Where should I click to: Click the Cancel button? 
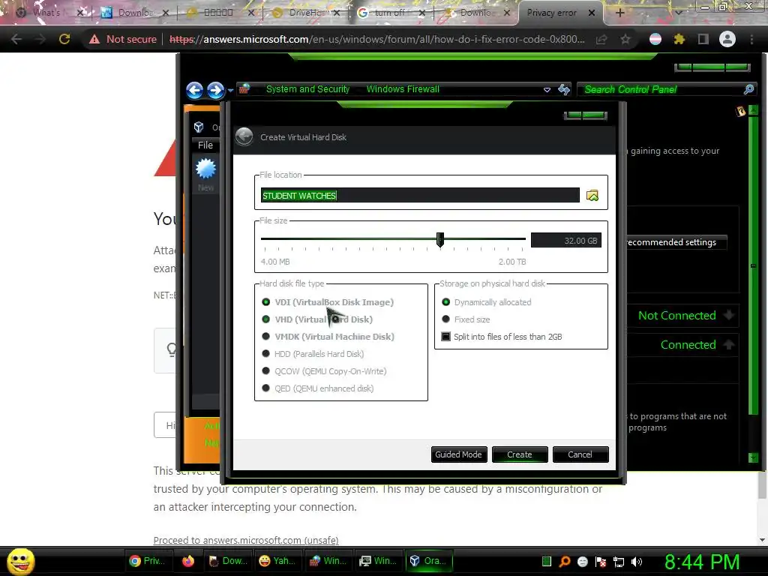click(580, 454)
